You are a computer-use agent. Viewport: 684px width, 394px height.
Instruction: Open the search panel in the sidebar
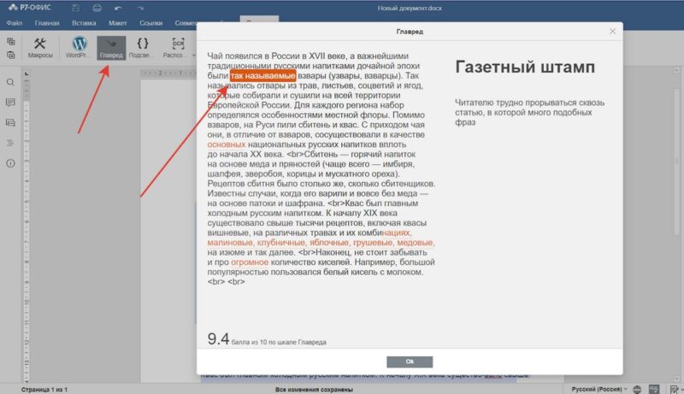click(11, 82)
